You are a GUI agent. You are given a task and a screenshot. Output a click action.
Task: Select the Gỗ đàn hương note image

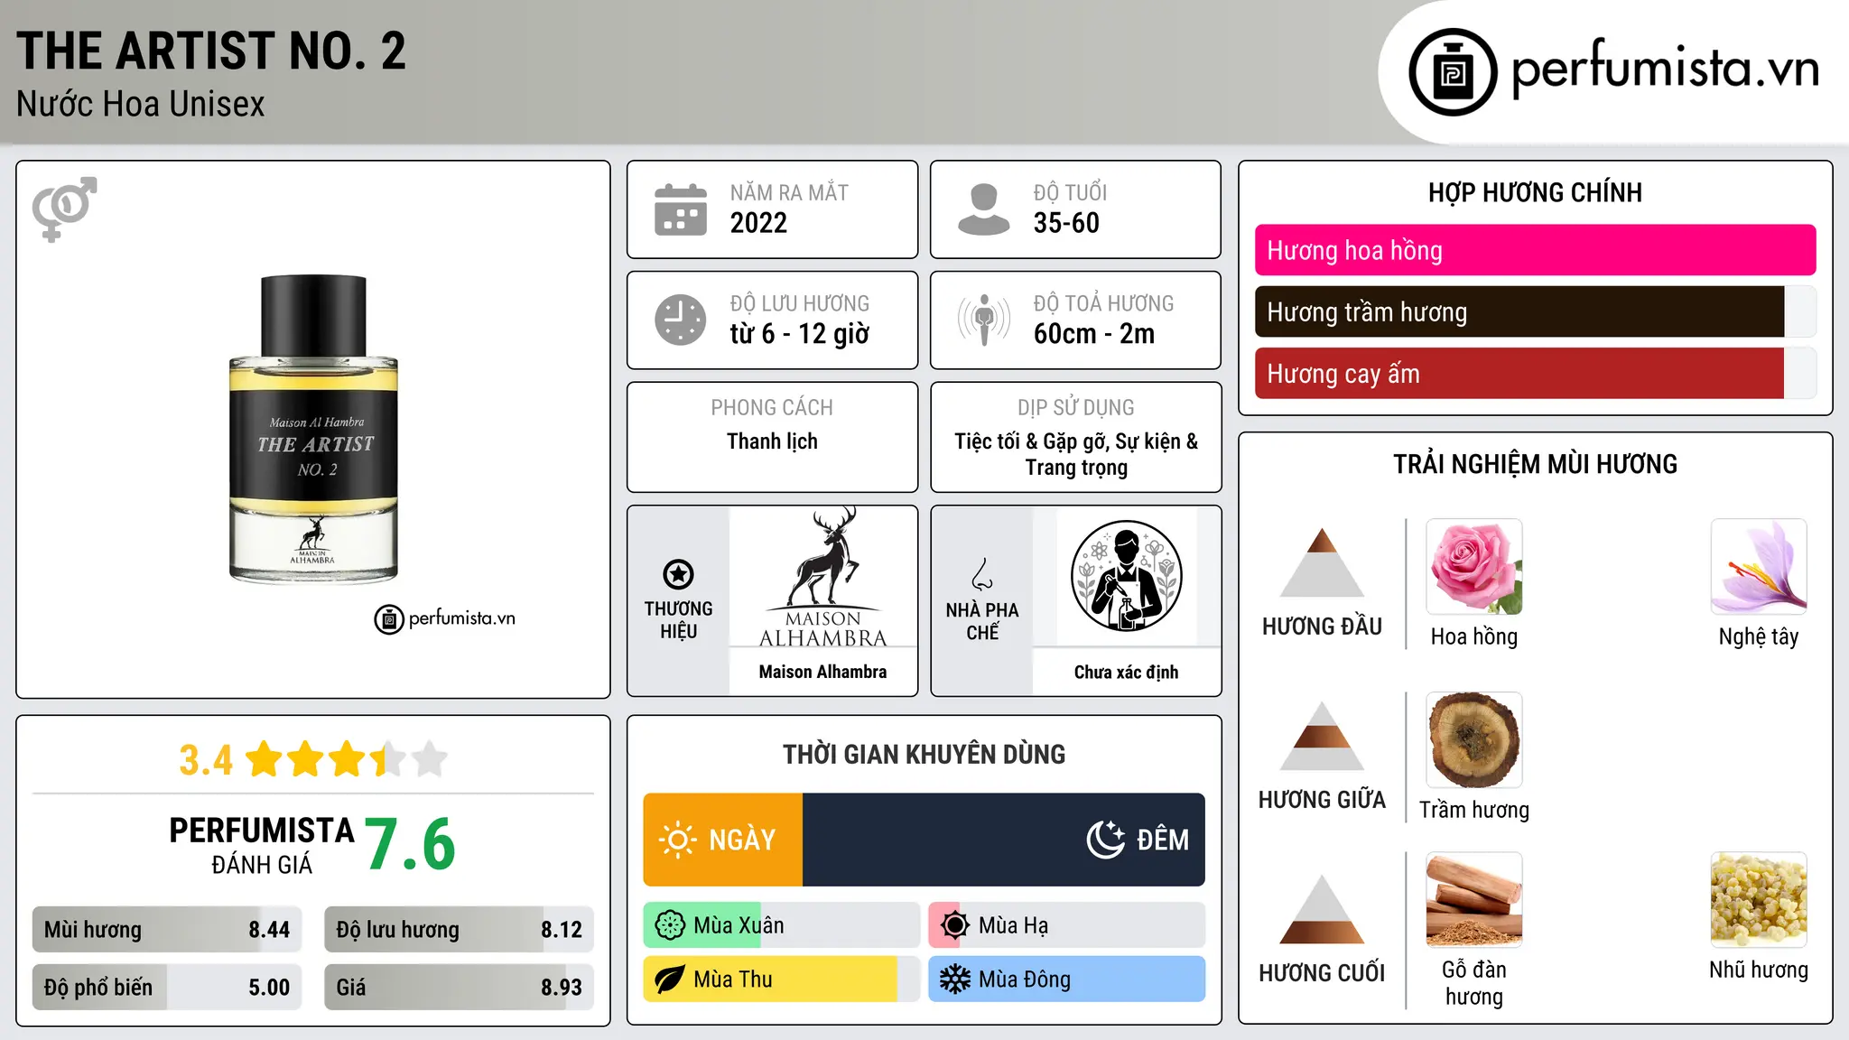pos(1474,900)
